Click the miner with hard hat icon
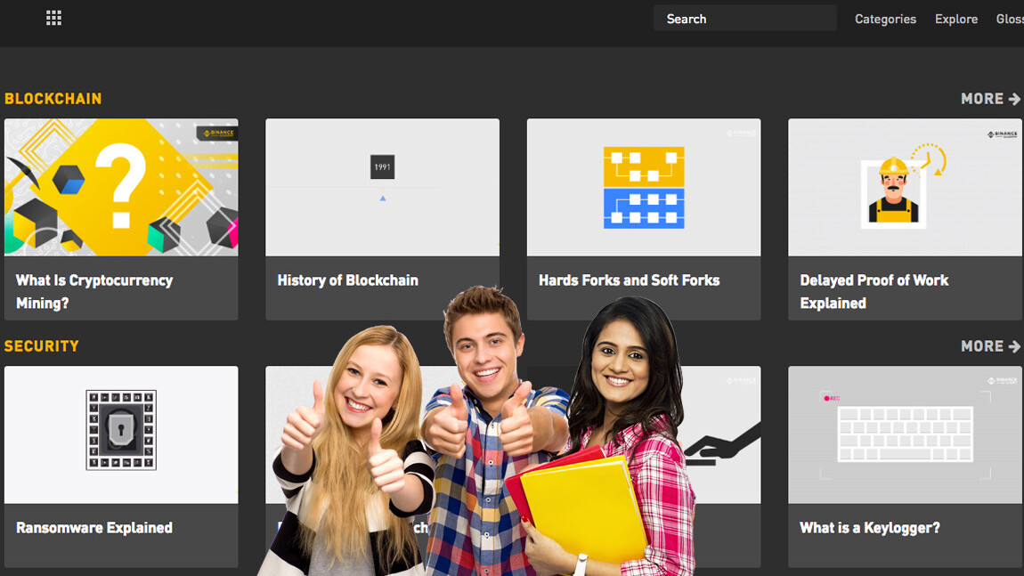This screenshot has height=576, width=1024. tap(893, 191)
